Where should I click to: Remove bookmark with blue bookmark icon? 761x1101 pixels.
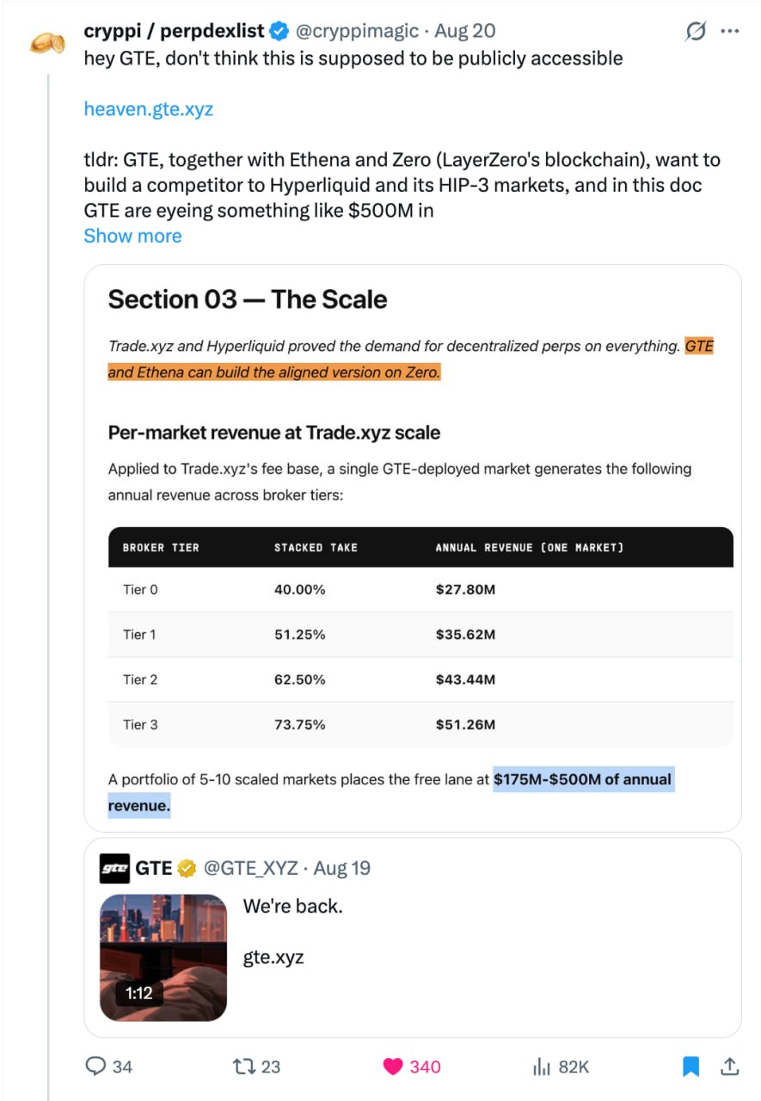[690, 1067]
